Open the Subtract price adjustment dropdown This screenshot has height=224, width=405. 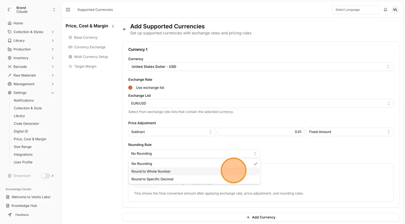(172, 132)
